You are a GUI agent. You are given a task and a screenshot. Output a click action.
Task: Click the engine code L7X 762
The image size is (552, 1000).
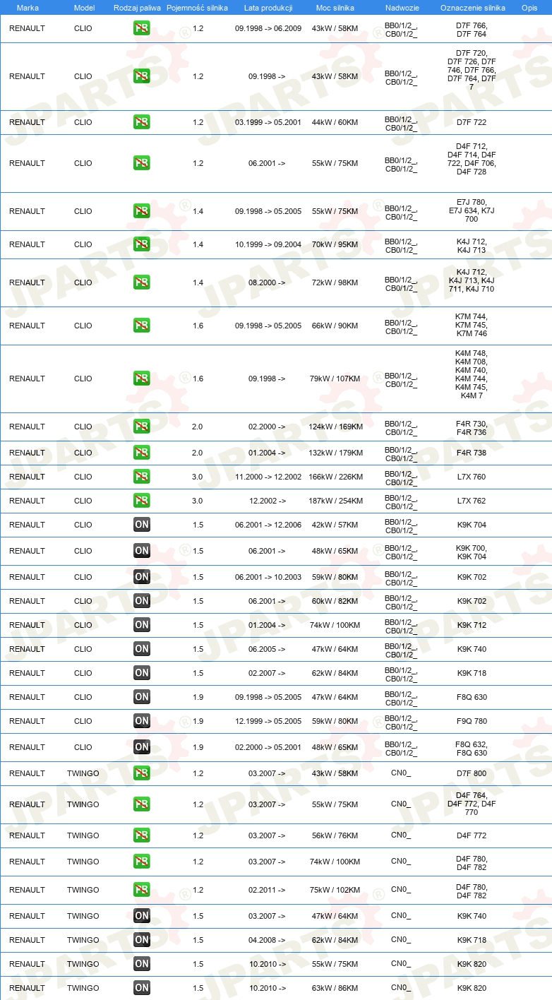[x=472, y=501]
